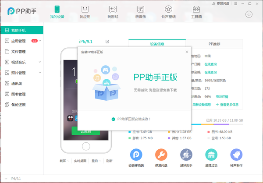Viewport: 263px width, 183px height.
Task: Click the 影音: 2.75 MB storage entry
Action: (x=141, y=138)
